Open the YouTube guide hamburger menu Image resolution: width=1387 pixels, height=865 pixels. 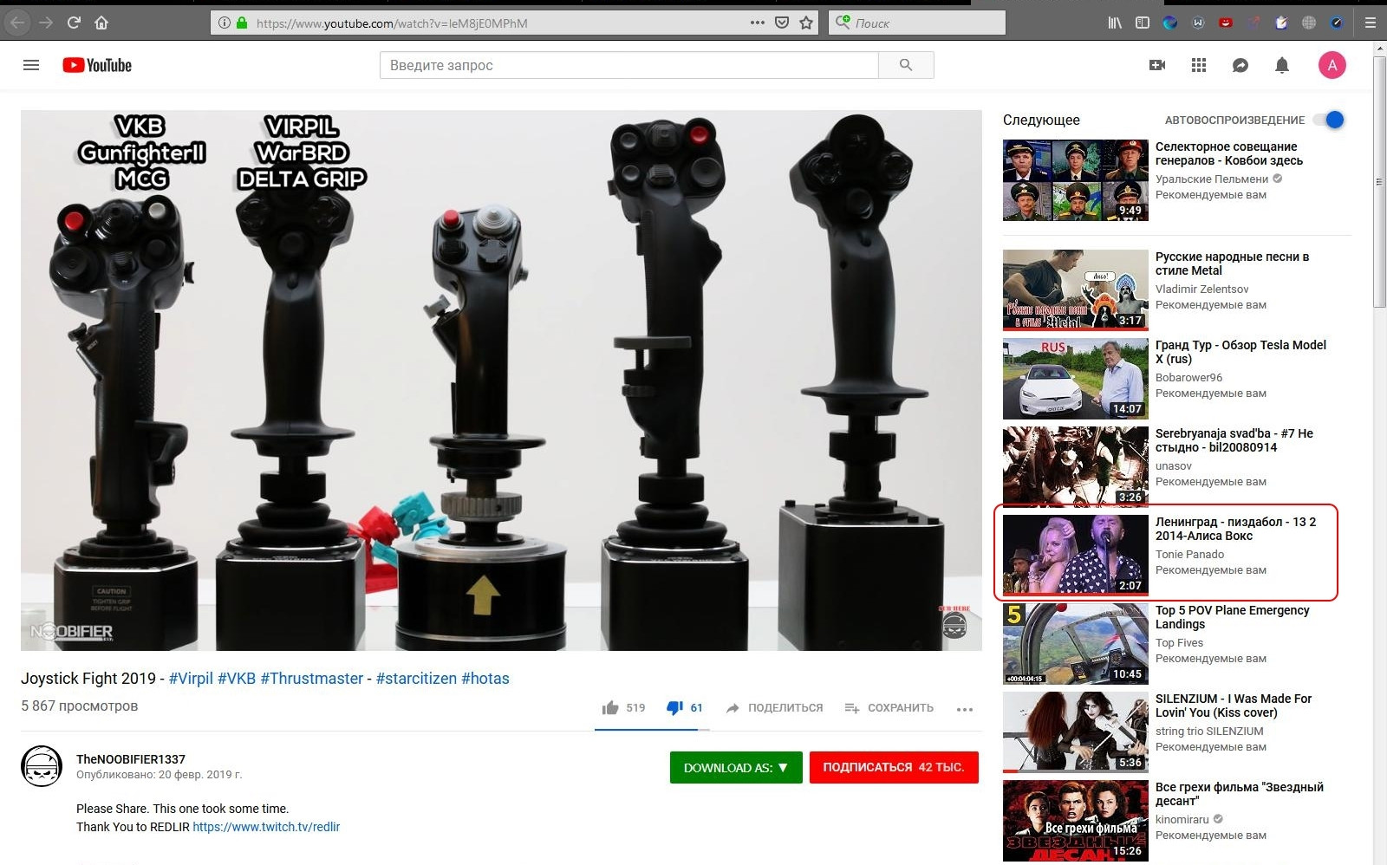(x=31, y=65)
